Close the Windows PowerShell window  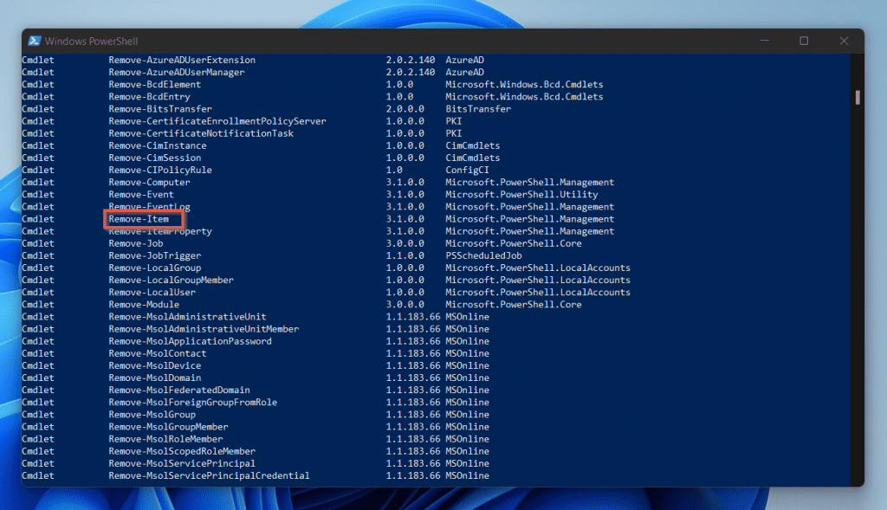click(x=844, y=41)
